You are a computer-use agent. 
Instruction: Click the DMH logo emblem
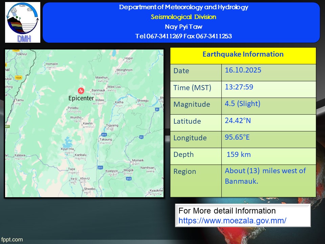pyautogui.click(x=23, y=22)
